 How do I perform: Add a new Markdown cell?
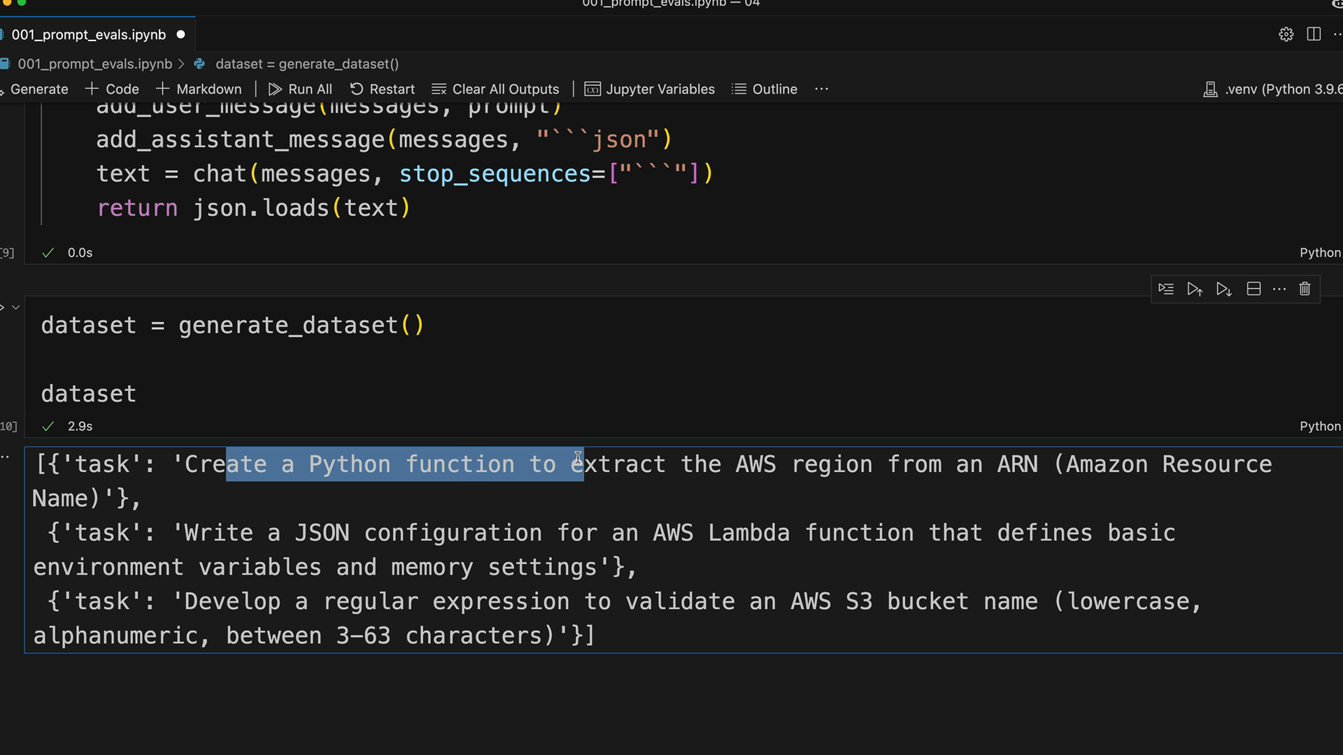pyautogui.click(x=199, y=89)
